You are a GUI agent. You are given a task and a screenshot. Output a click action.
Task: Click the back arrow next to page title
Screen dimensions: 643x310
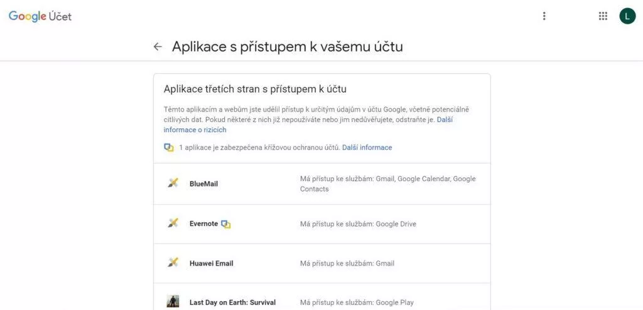pyautogui.click(x=158, y=46)
